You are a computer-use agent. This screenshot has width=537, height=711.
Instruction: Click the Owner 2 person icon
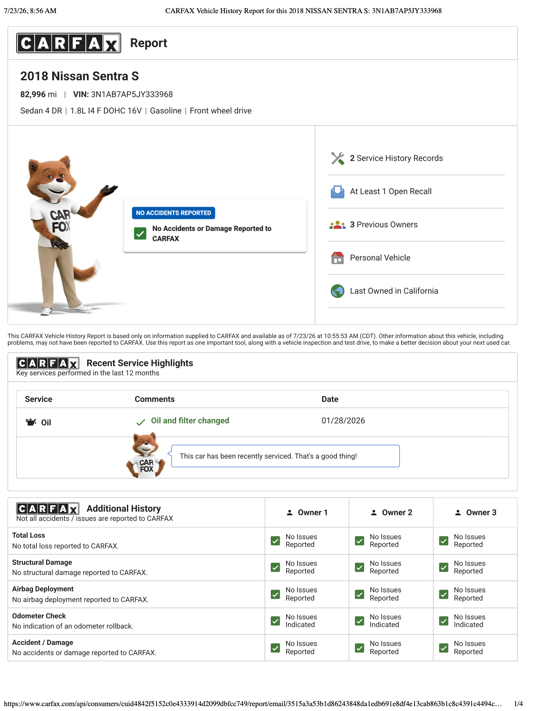[374, 513]
